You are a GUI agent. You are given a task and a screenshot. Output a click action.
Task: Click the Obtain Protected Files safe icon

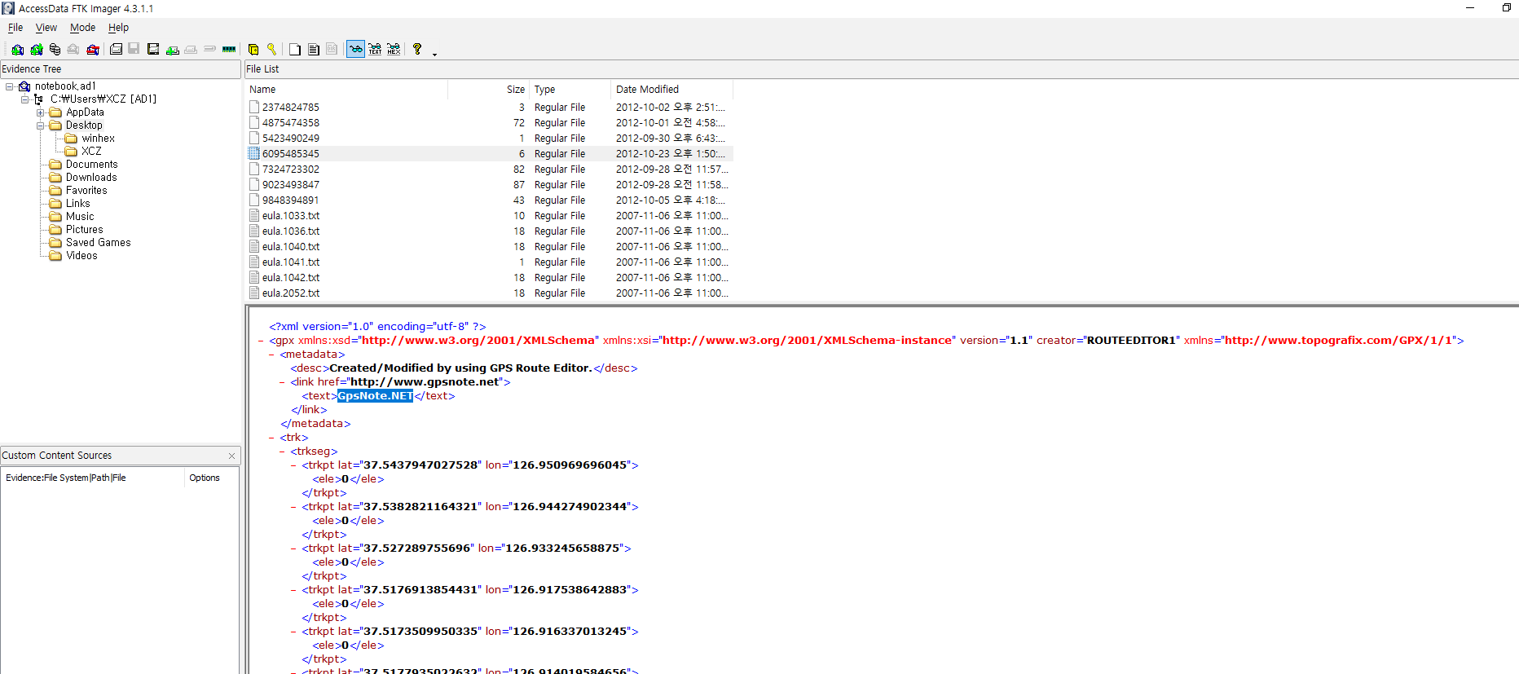click(253, 50)
